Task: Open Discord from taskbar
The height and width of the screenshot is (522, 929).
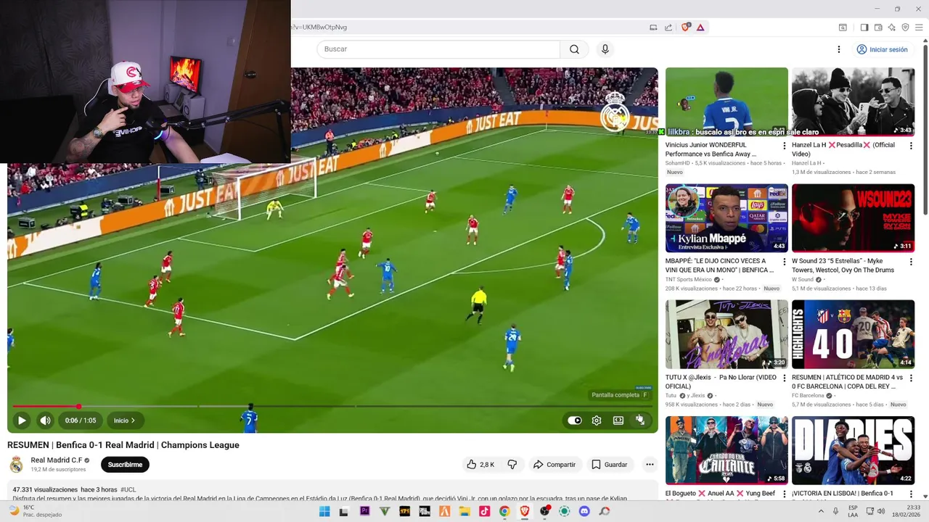Action: [584, 511]
